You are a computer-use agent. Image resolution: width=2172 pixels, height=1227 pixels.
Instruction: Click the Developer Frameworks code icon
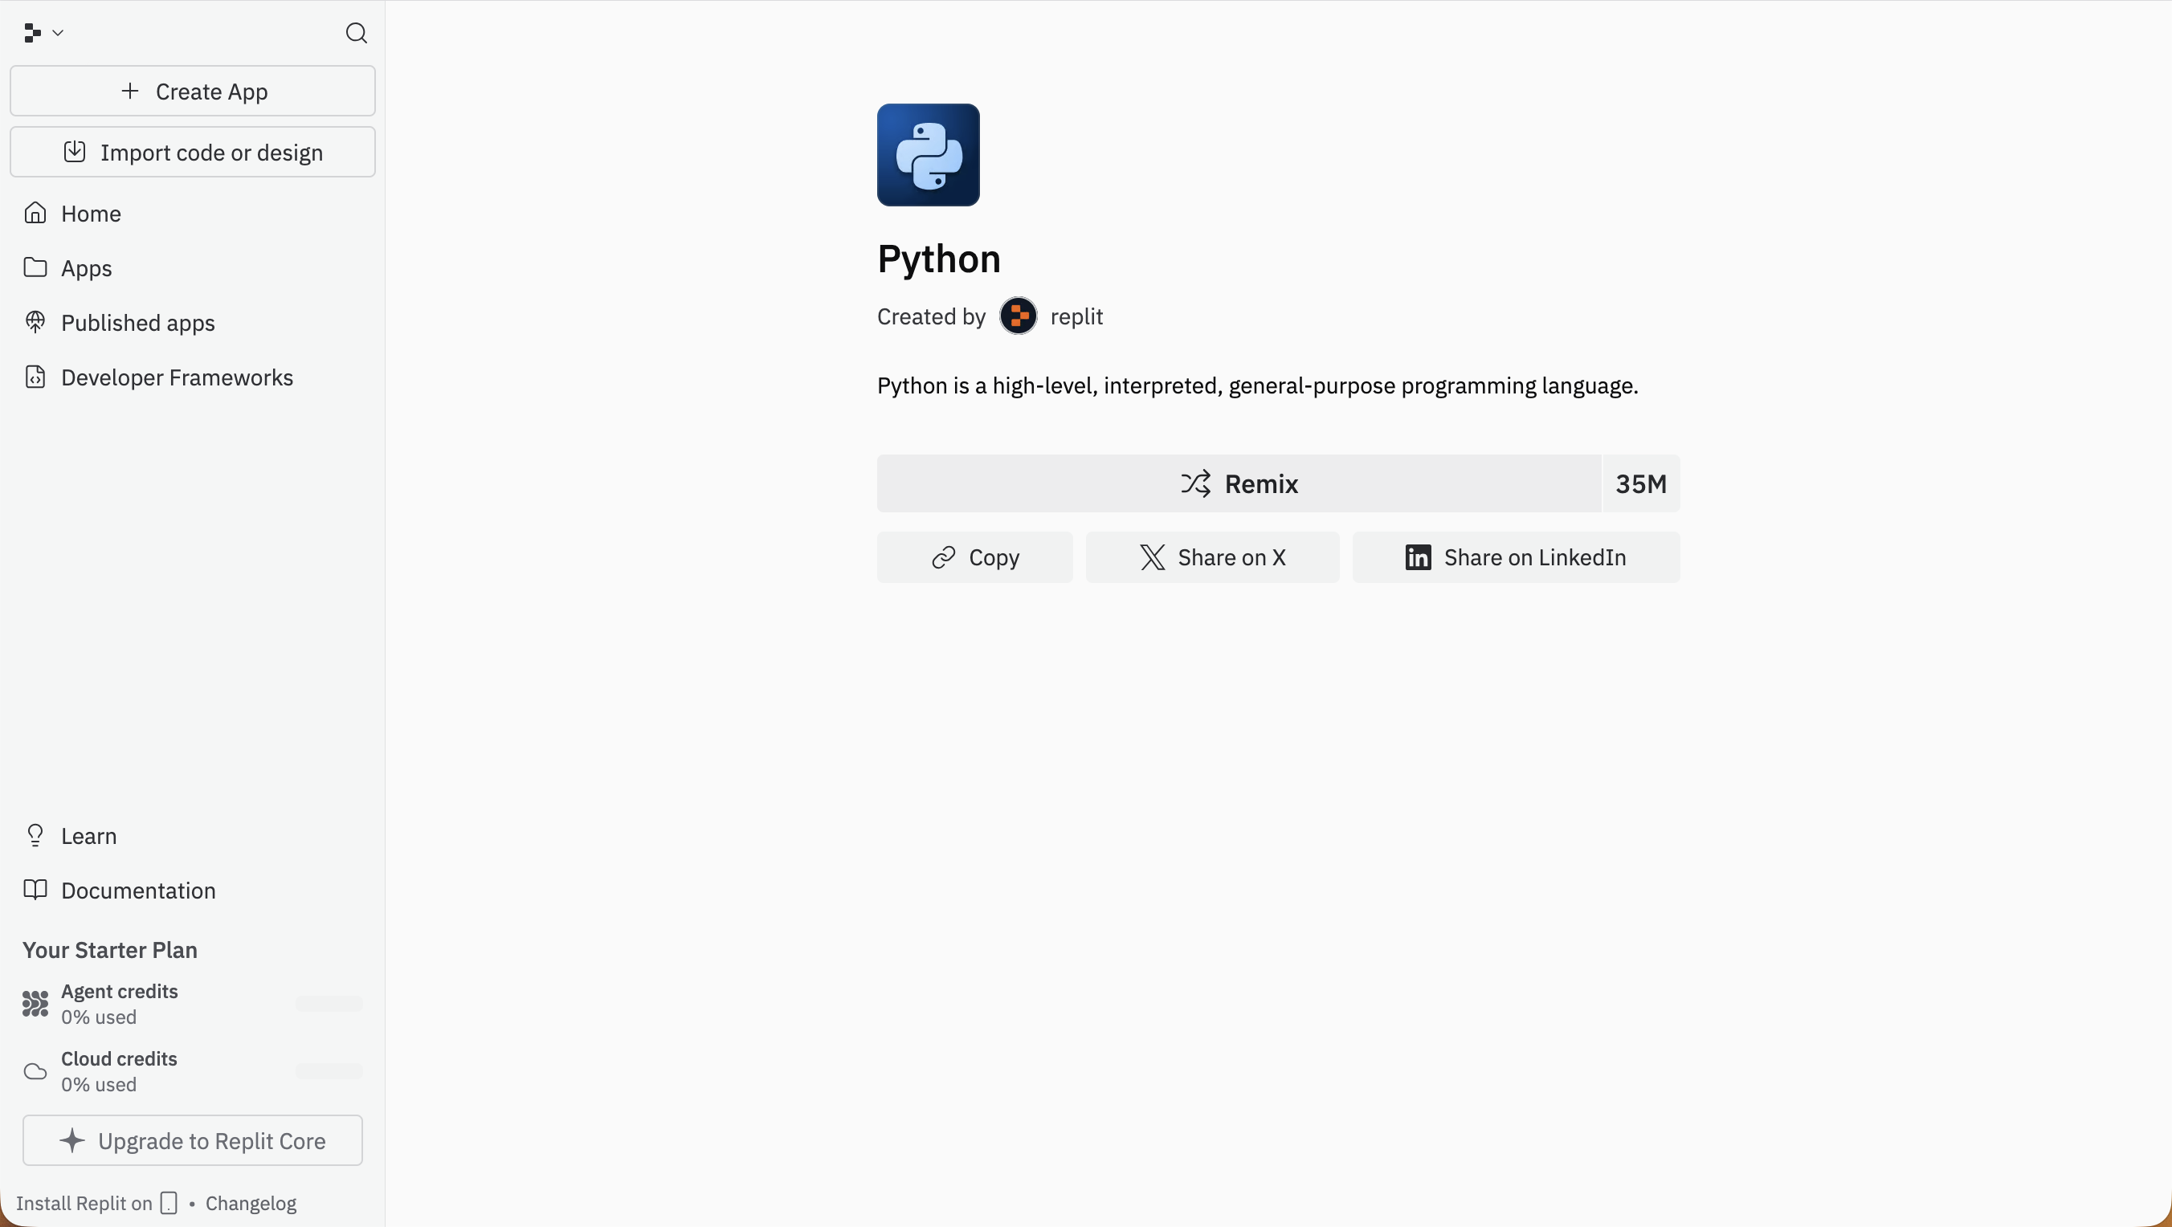[36, 377]
